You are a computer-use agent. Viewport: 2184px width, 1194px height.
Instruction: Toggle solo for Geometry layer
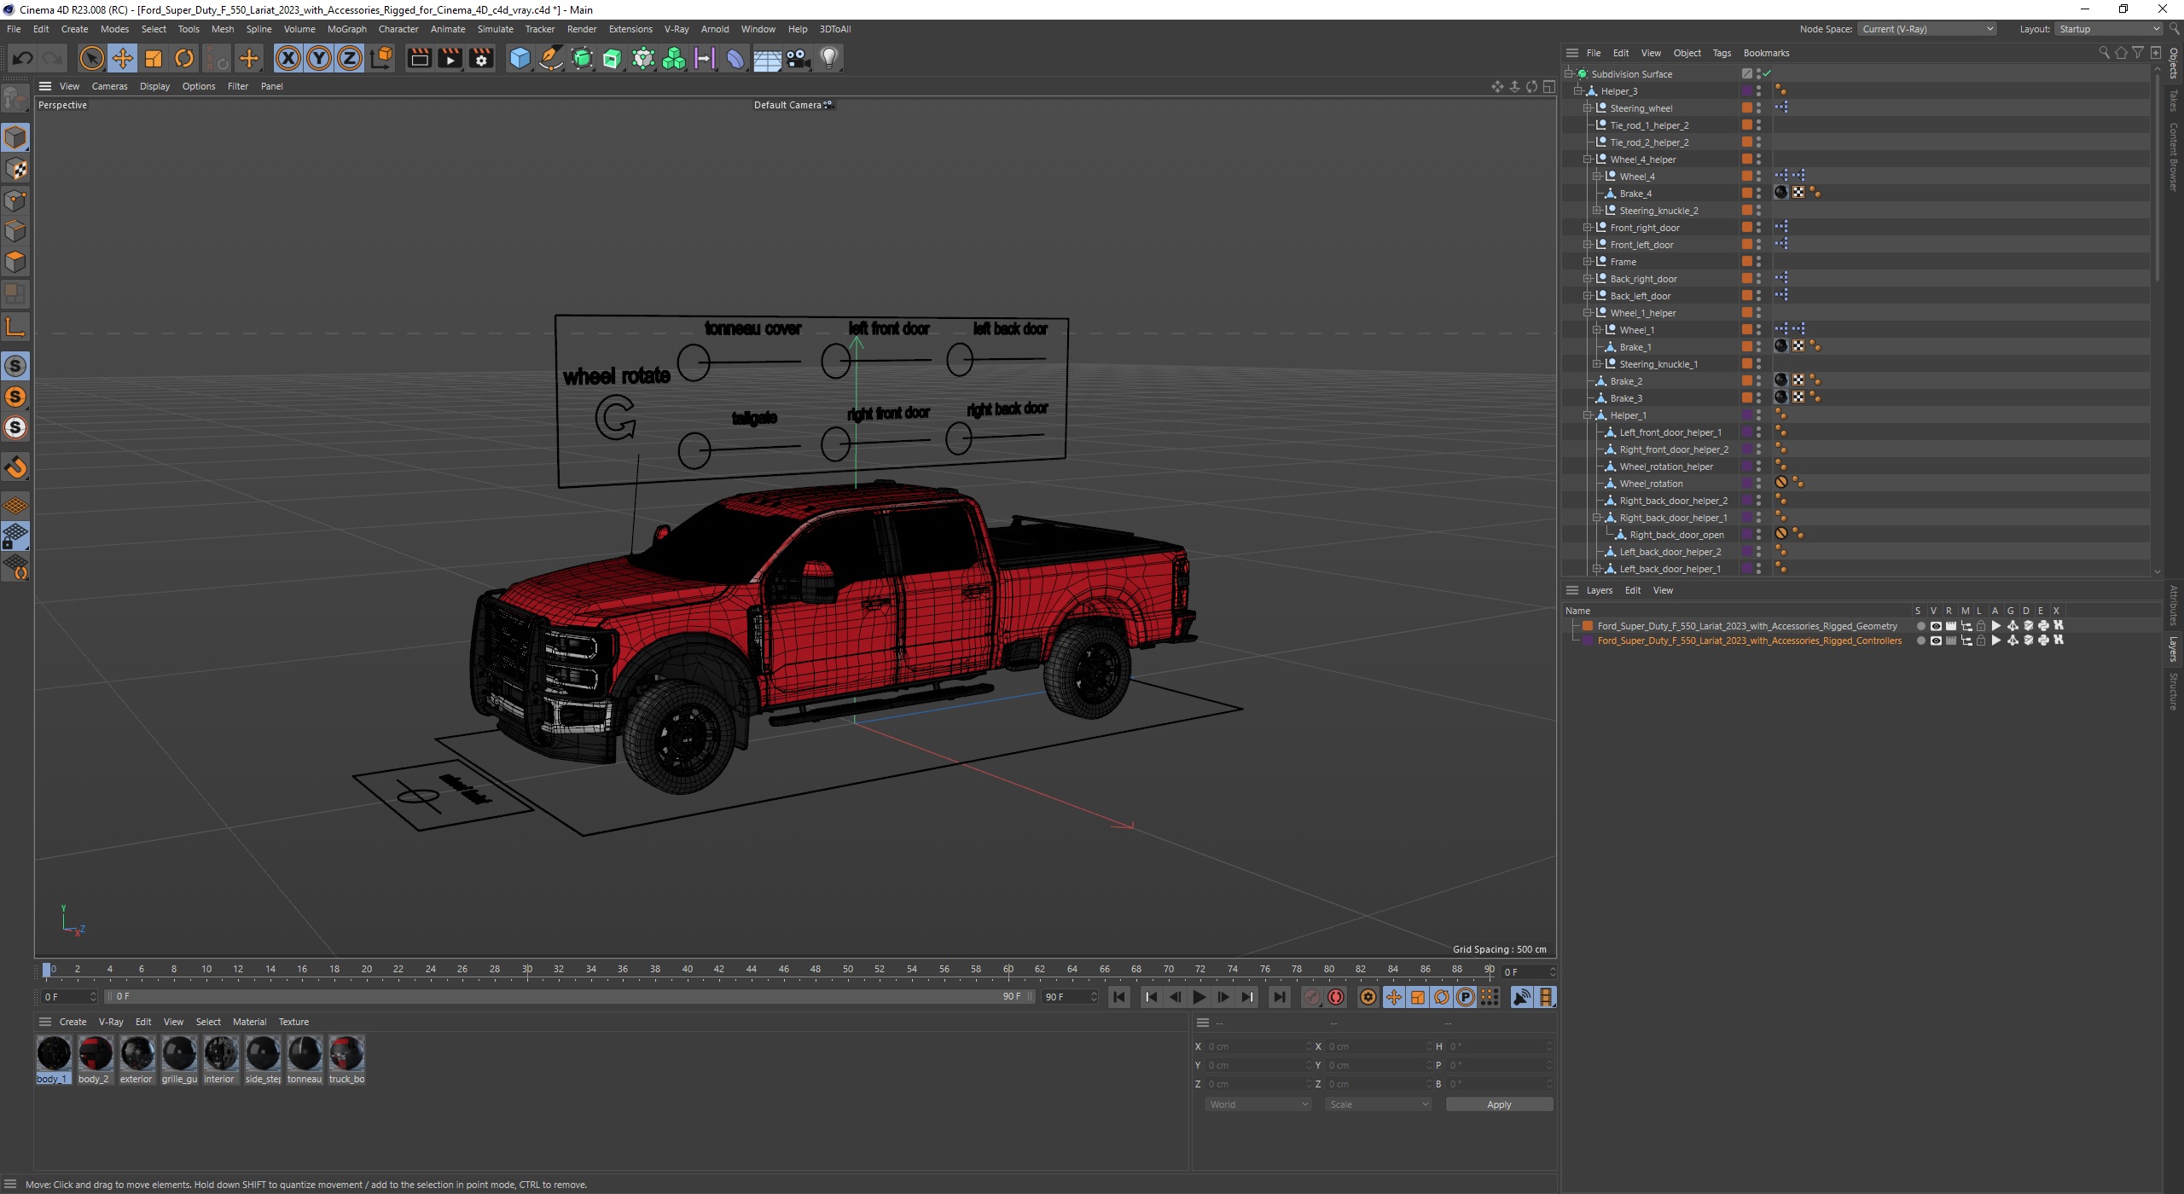pyautogui.click(x=1920, y=626)
